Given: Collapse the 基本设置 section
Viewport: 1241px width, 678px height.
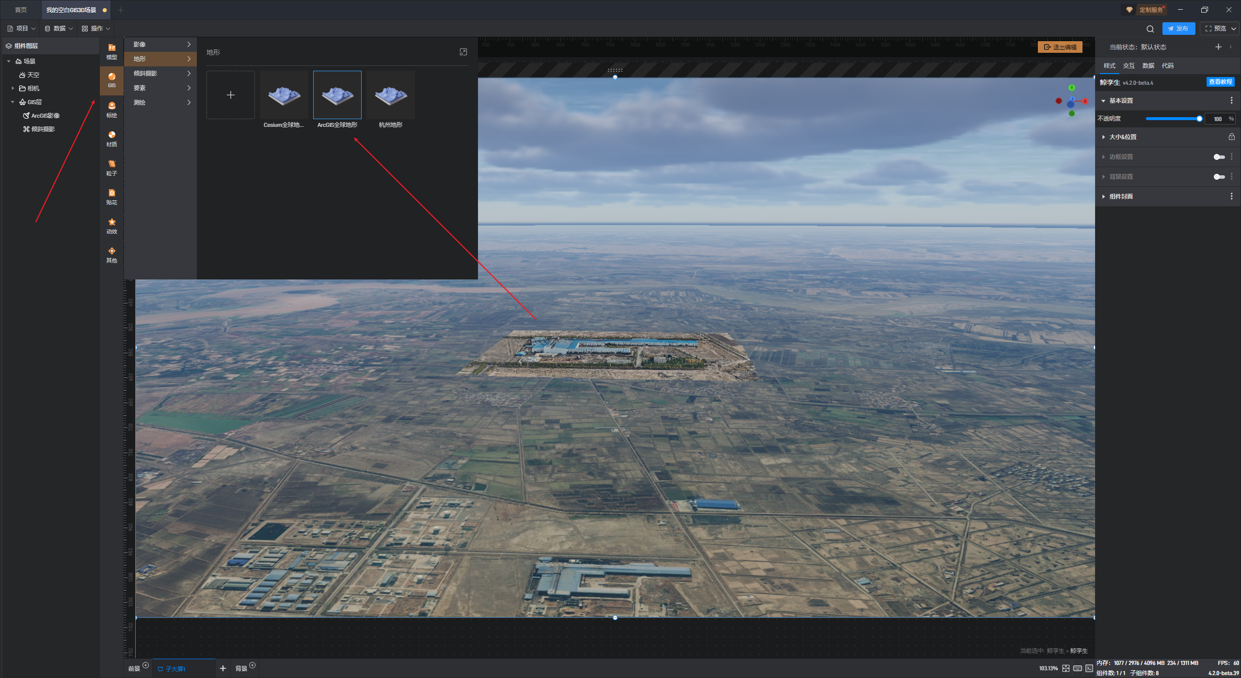Looking at the screenshot, I should click(x=1103, y=101).
